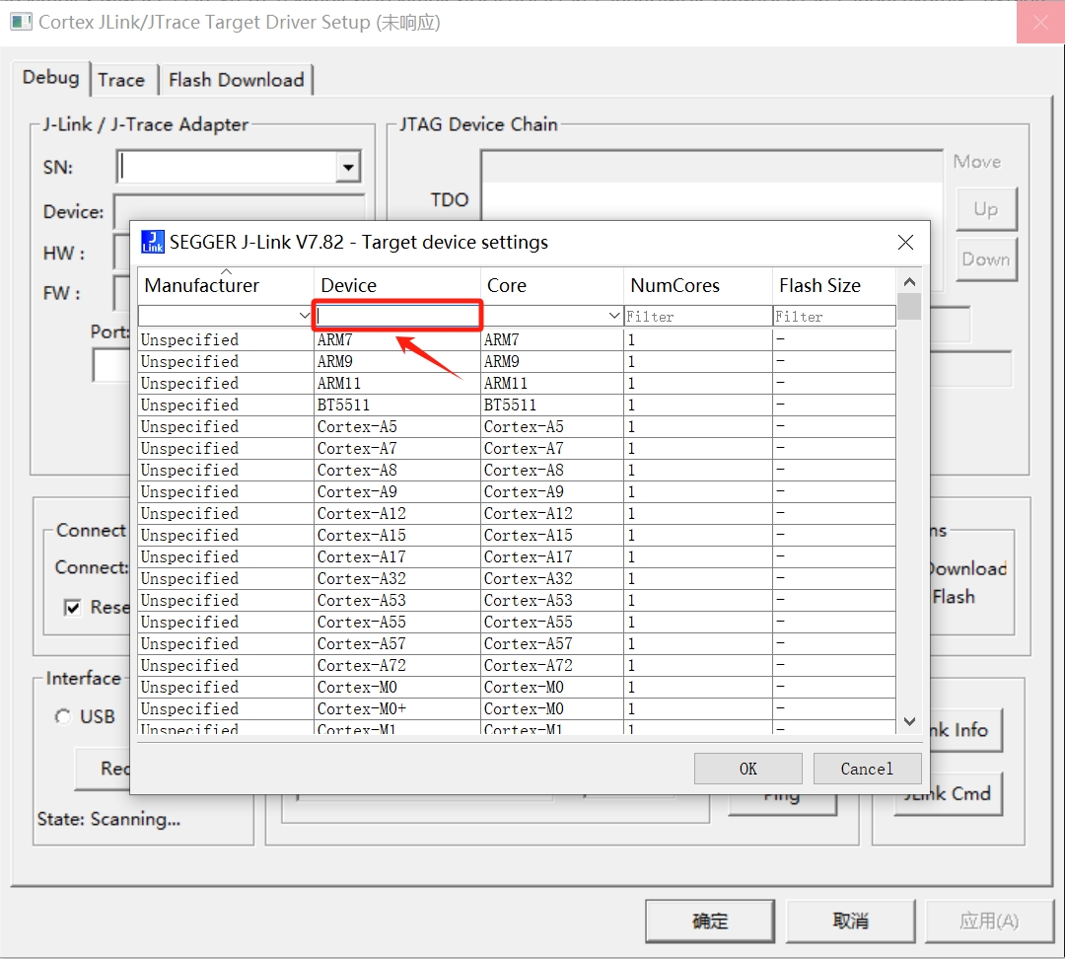Select the Cortex-M0+ device row
The image size is (1065, 959).
[x=396, y=708]
